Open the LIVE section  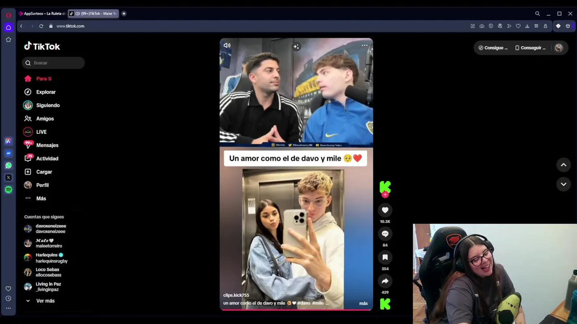click(35, 132)
